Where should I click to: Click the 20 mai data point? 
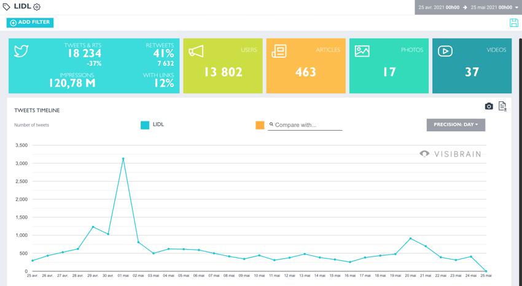pyautogui.click(x=410, y=239)
